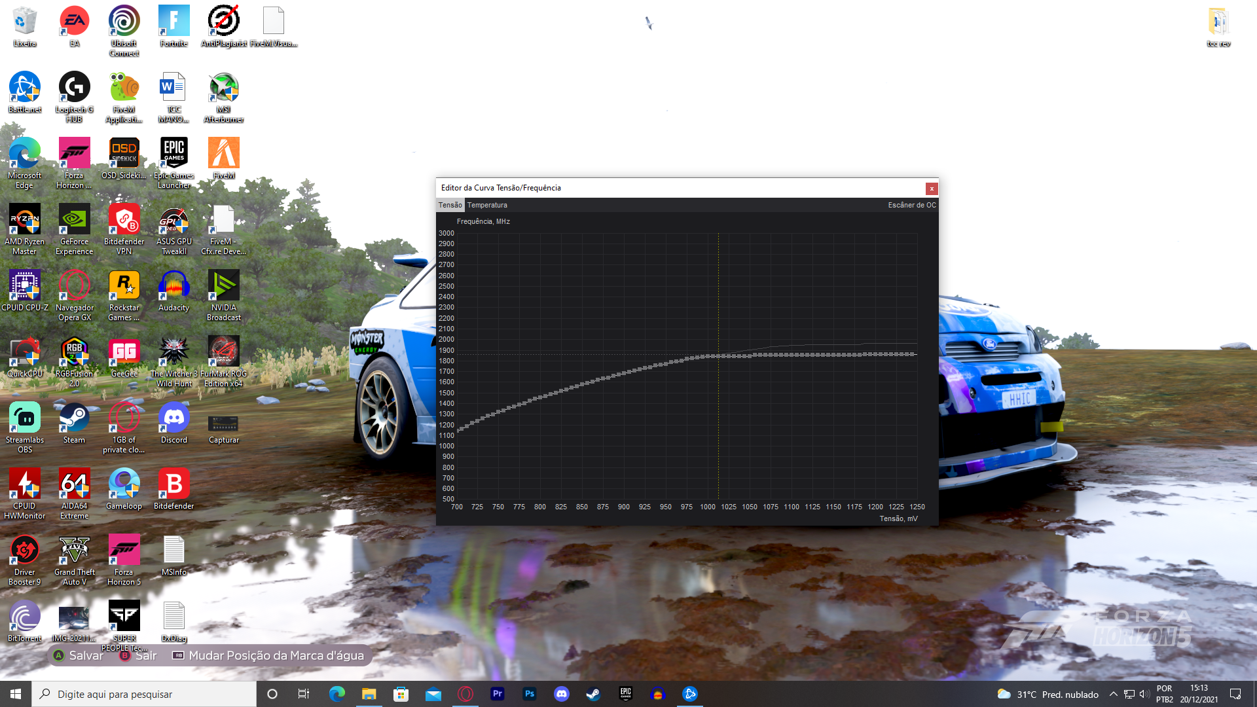Launch Streamlabs OBS desktop icon

[x=25, y=427]
